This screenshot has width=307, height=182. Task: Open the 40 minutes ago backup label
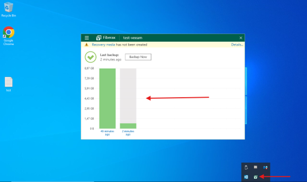pyautogui.click(x=107, y=133)
